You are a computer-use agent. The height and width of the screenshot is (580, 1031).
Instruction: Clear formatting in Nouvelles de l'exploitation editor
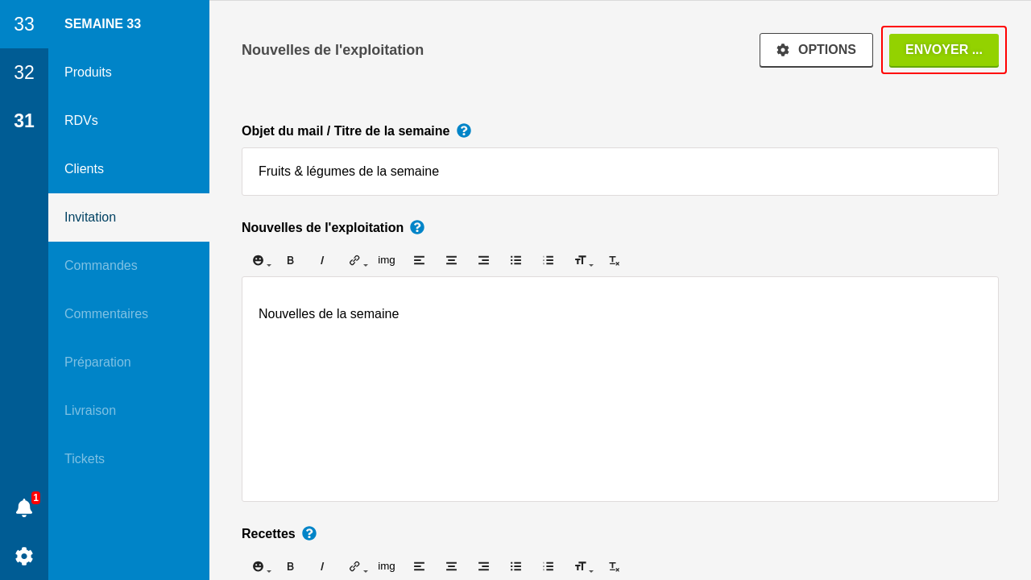[614, 260]
